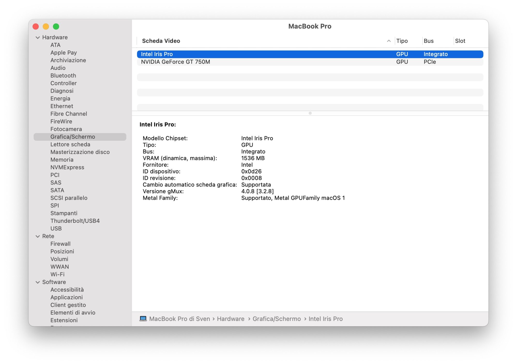Click the red close window button
This screenshot has height=364, width=517.
(x=36, y=26)
